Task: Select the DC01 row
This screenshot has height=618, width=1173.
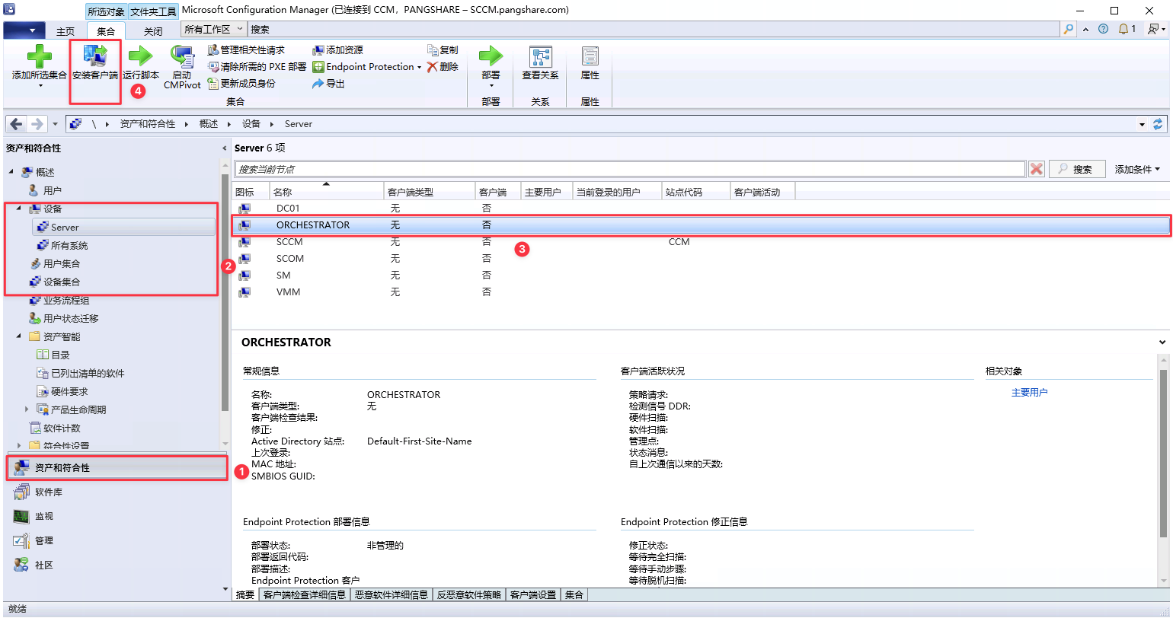Action: [701, 208]
